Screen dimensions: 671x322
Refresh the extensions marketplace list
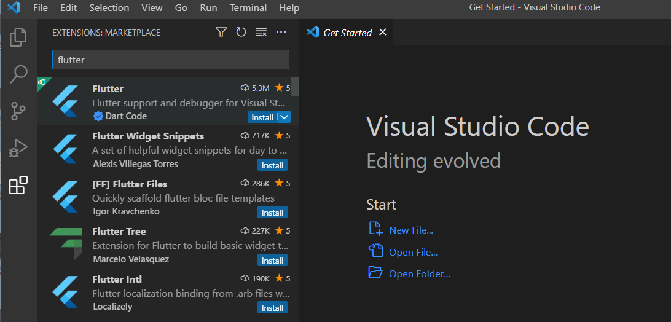point(241,32)
